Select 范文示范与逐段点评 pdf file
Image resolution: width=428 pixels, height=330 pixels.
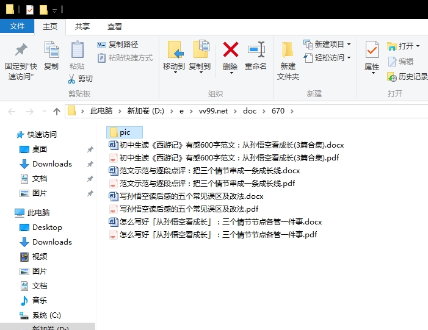coord(202,184)
